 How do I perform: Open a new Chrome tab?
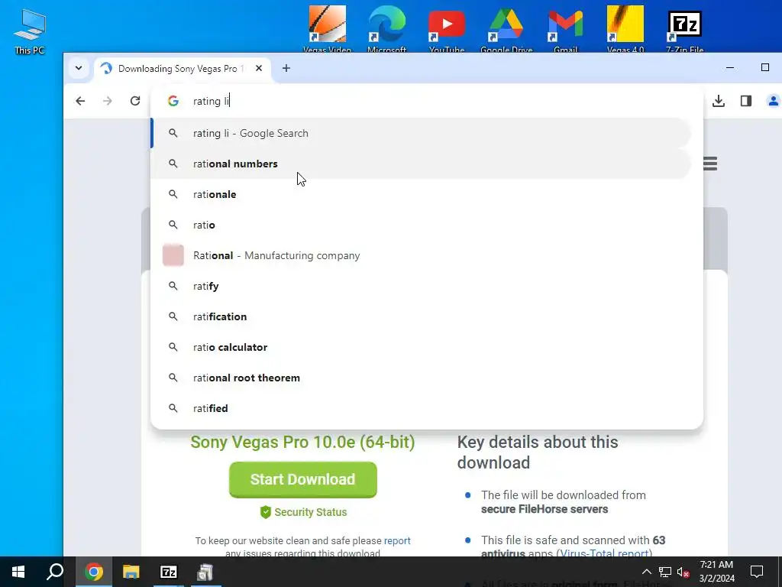click(x=286, y=68)
